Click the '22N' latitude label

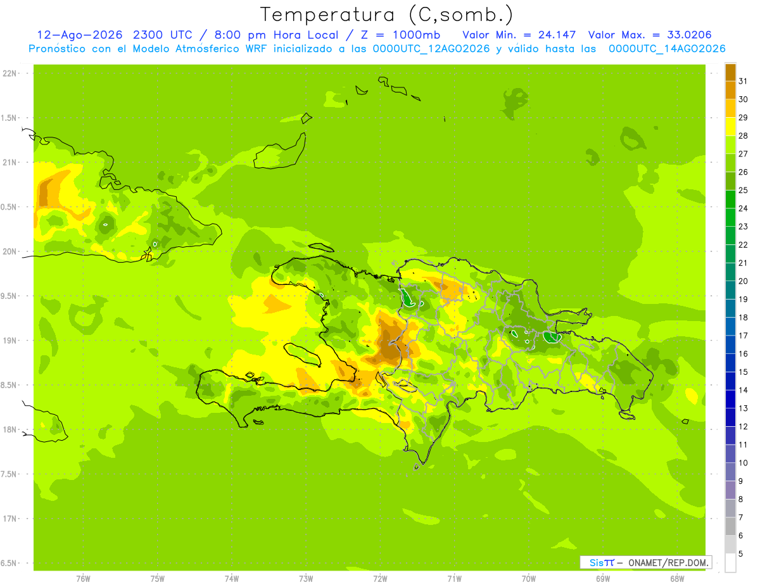(9, 73)
